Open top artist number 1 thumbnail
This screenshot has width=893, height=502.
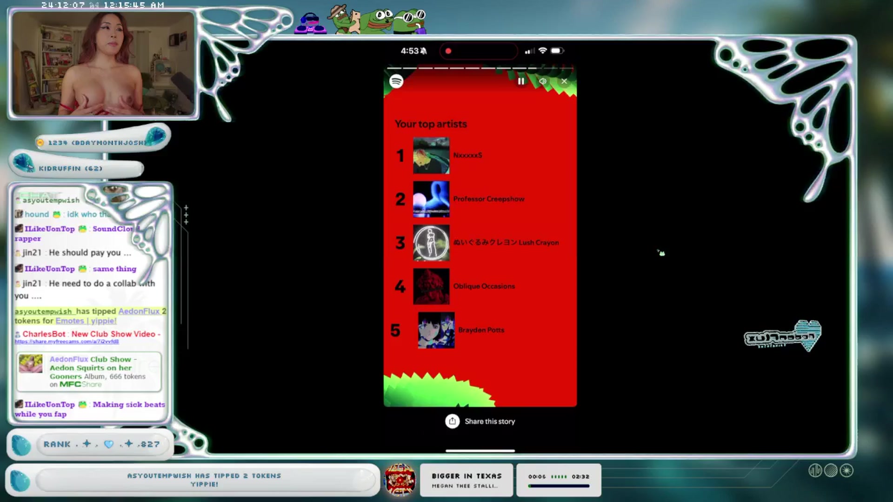tap(431, 155)
